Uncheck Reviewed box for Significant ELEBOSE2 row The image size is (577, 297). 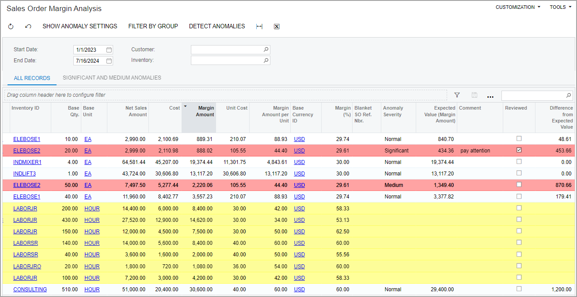[x=519, y=150]
